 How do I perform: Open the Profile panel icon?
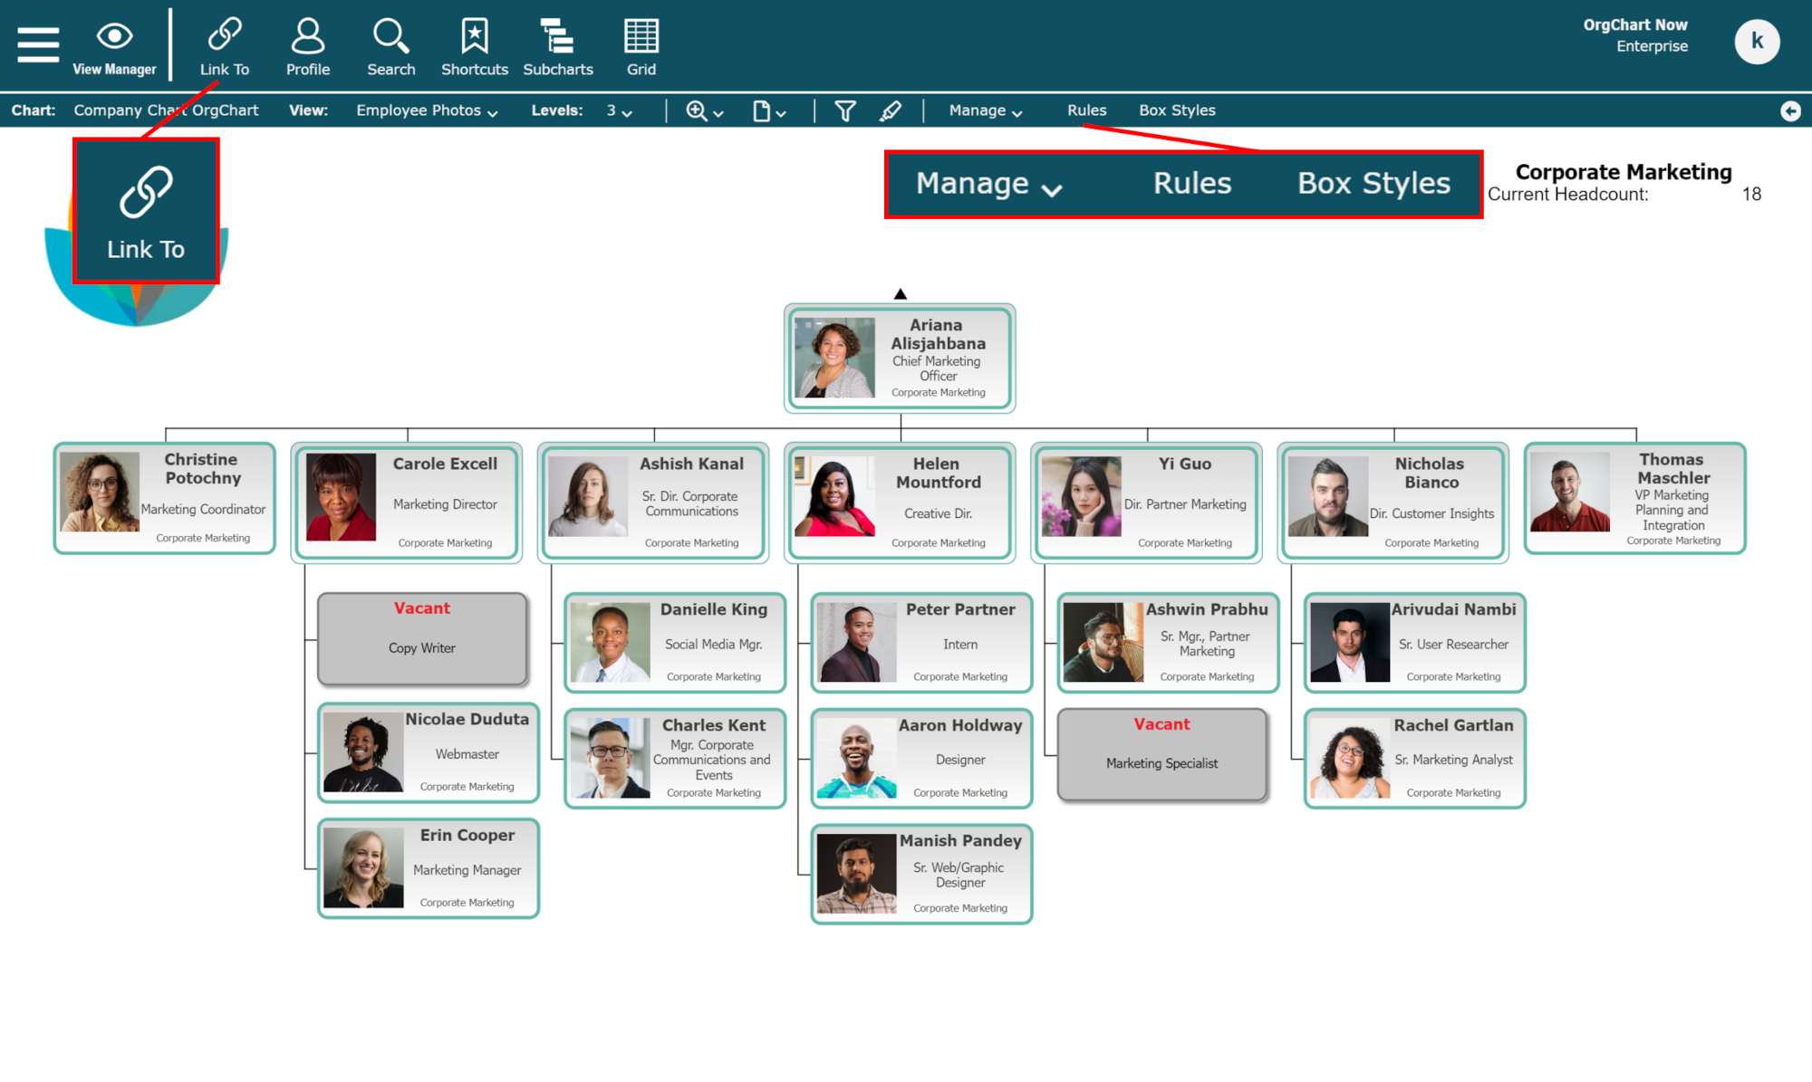pyautogui.click(x=308, y=36)
